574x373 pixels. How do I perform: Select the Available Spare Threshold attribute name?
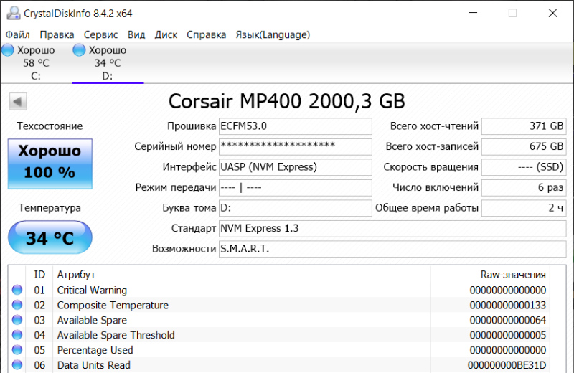pyautogui.click(x=116, y=335)
